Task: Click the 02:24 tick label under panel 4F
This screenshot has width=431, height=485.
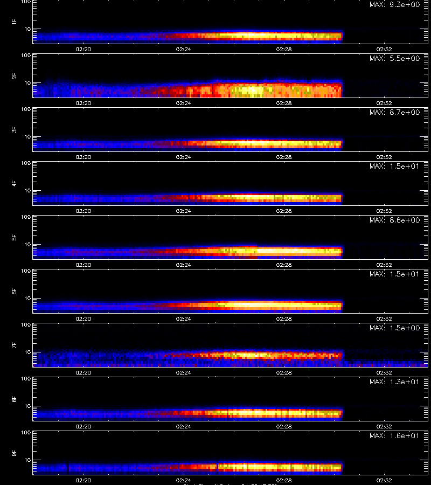Action: point(184,211)
